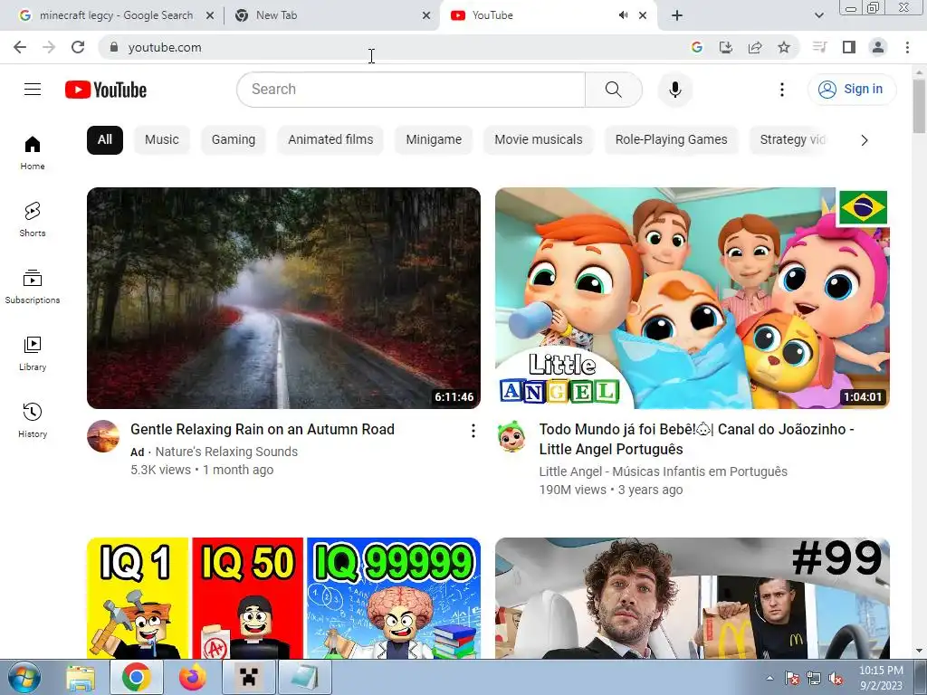View site information lock icon
Screen dimensions: 927x695
[x=114, y=47]
